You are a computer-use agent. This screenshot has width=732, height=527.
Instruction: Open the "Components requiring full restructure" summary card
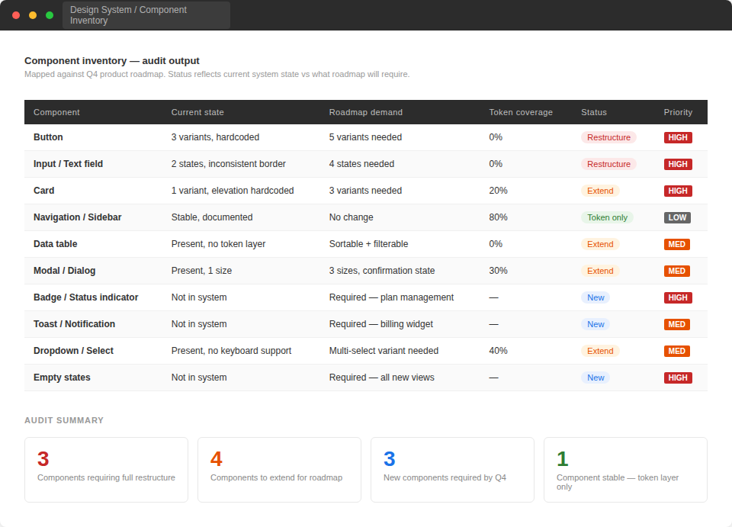tap(107, 470)
